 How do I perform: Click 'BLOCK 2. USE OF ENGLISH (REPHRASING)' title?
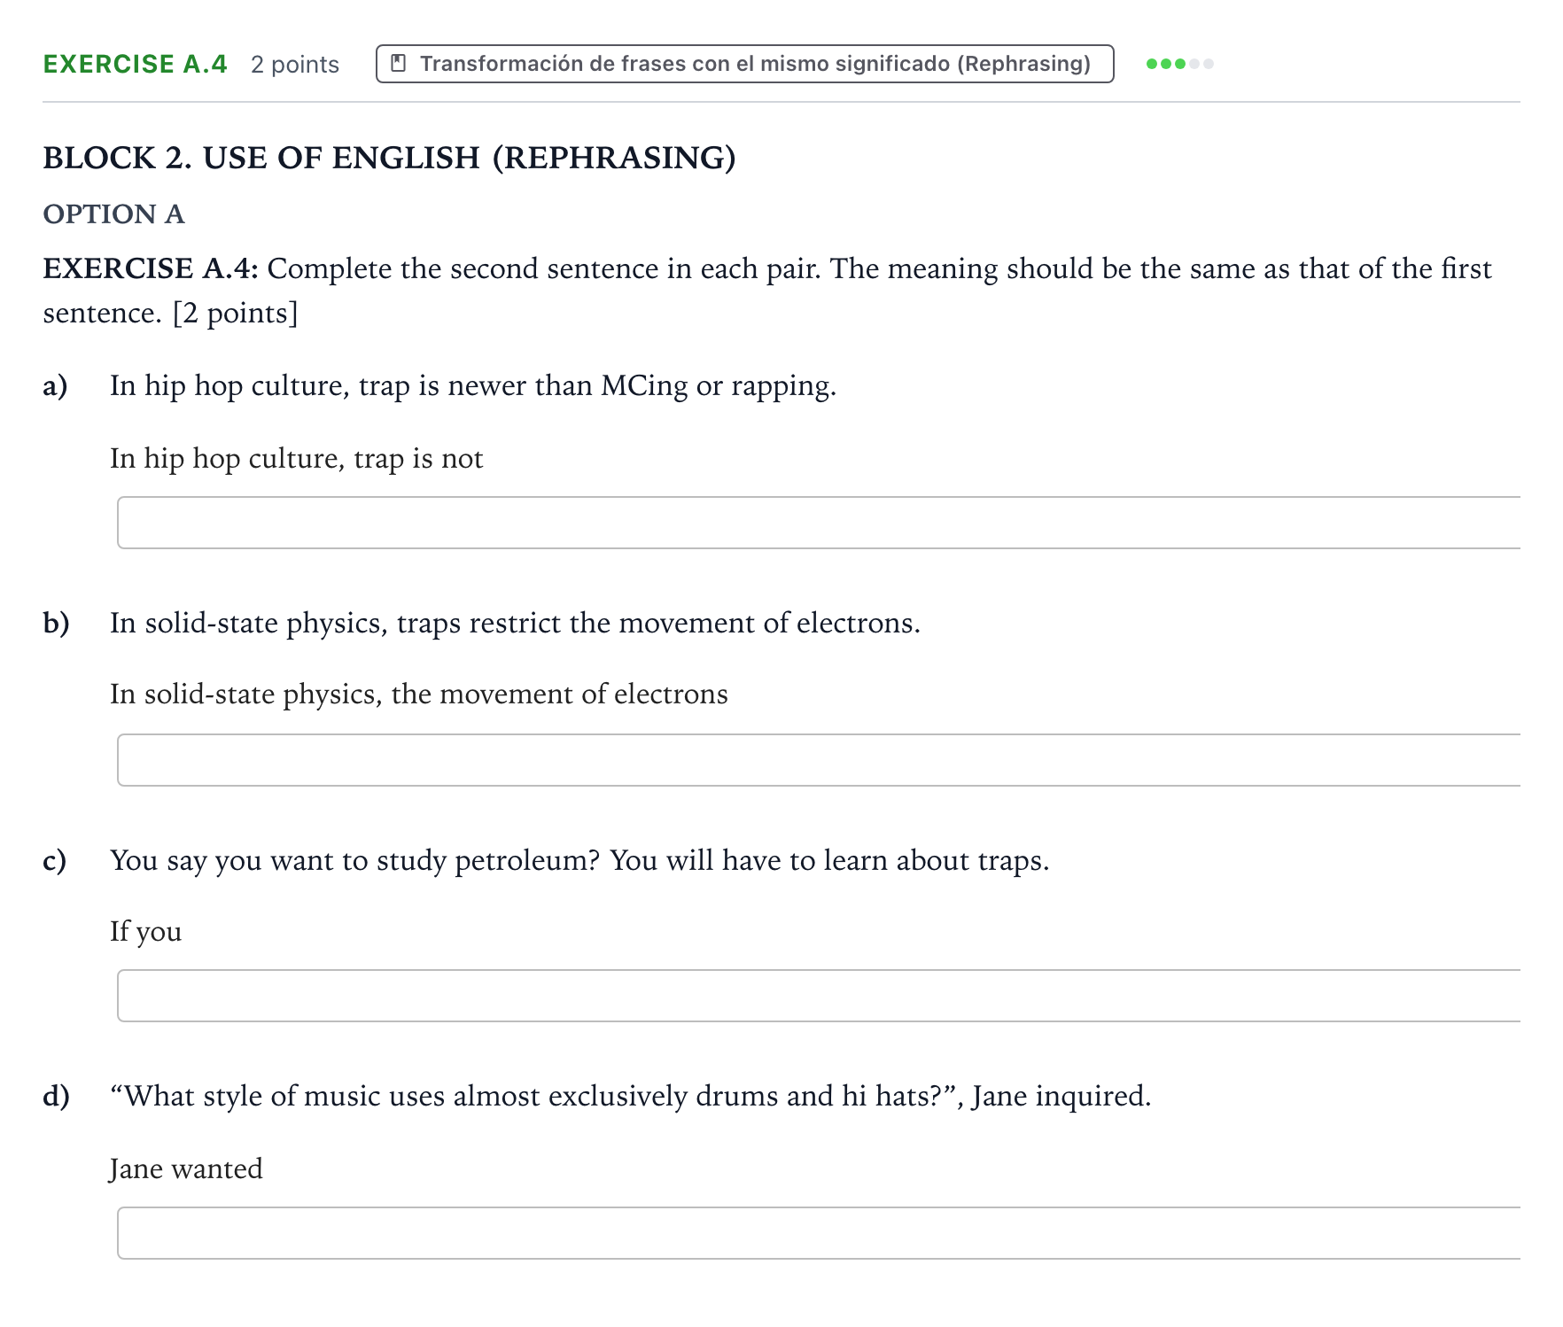point(389,158)
